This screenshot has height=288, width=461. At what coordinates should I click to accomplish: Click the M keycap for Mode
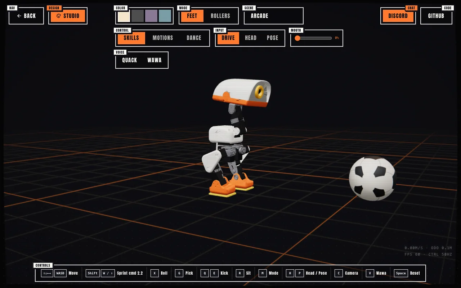tap(263, 273)
